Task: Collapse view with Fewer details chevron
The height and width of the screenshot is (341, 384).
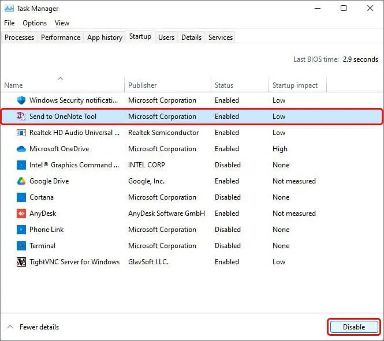Action: pyautogui.click(x=10, y=327)
